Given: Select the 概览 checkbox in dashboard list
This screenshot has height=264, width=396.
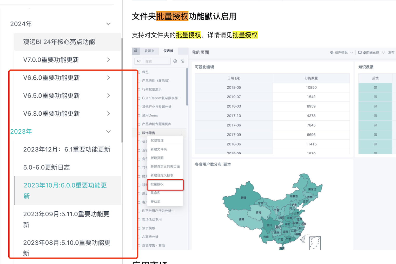Looking at the screenshot, I should coord(139,72).
